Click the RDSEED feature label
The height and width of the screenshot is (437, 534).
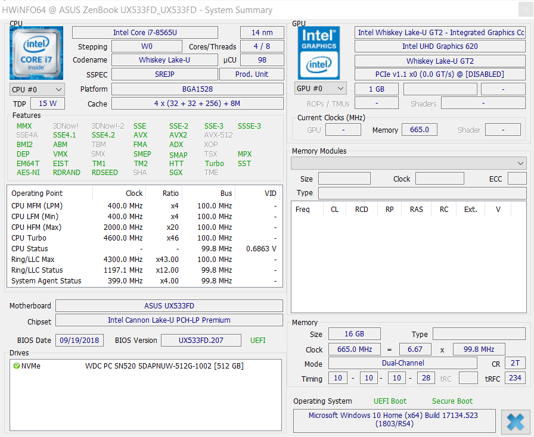[x=104, y=173]
